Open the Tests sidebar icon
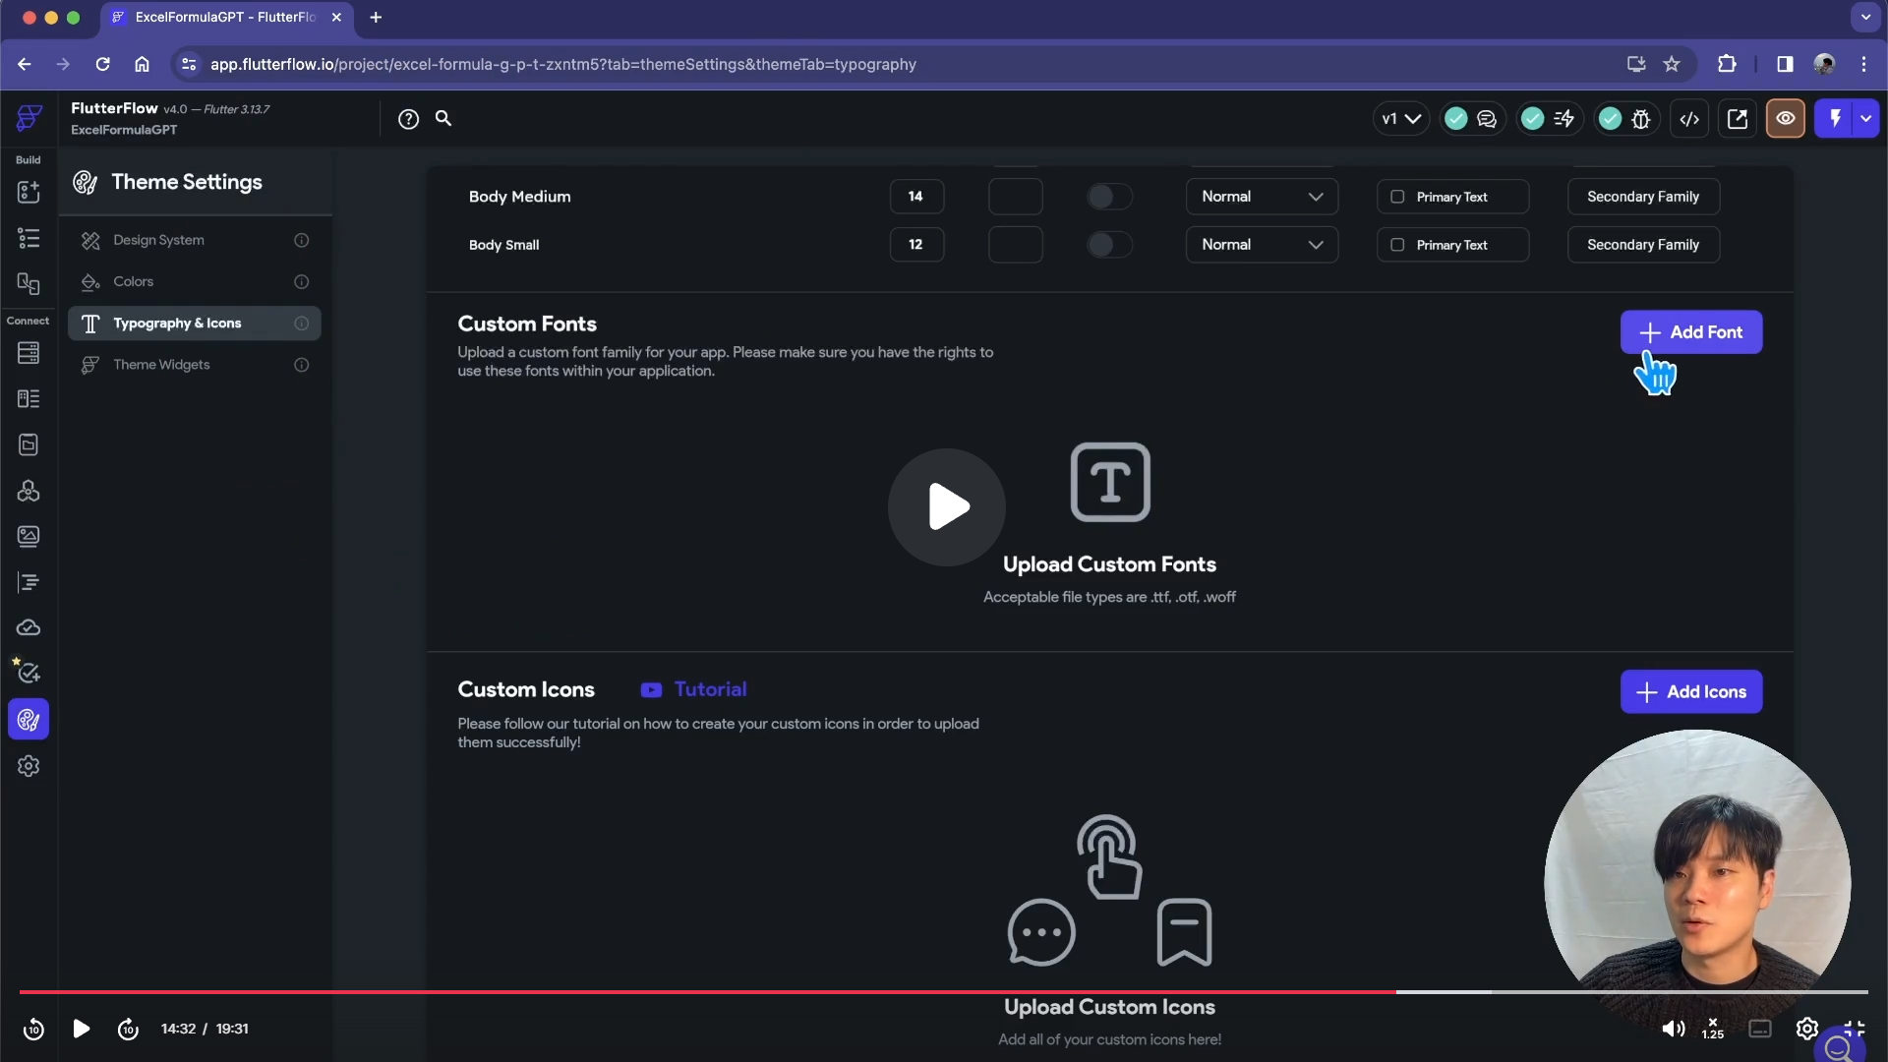Image resolution: width=1888 pixels, height=1062 pixels. pos(29,673)
